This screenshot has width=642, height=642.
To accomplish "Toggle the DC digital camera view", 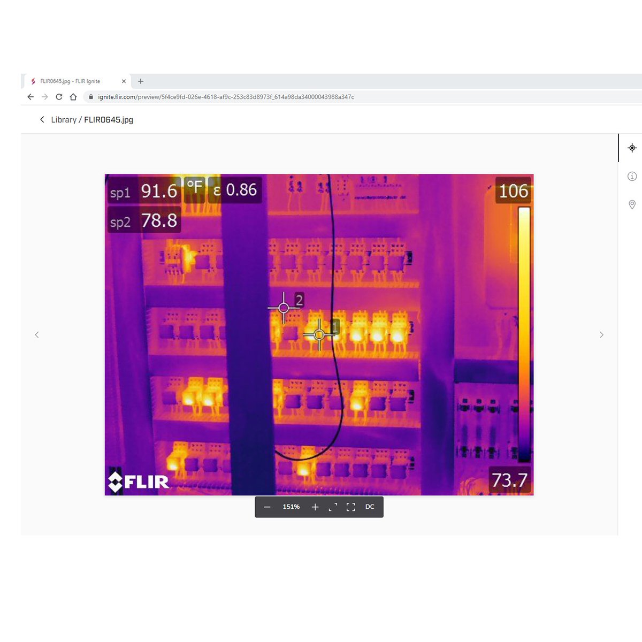I will tap(370, 507).
